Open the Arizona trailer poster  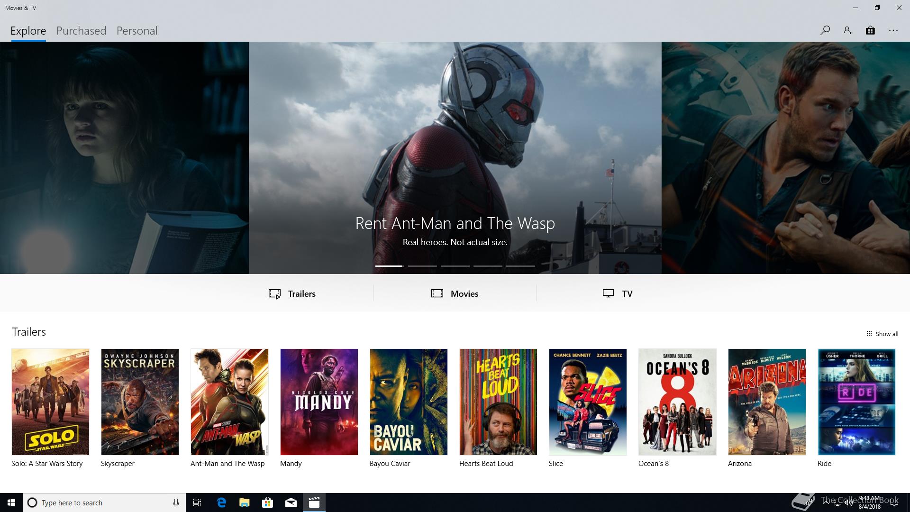tap(767, 402)
